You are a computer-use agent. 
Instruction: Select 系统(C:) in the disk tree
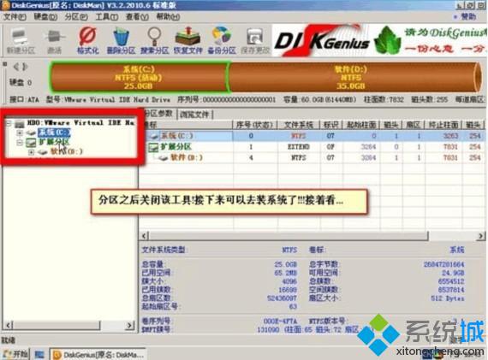(x=54, y=133)
